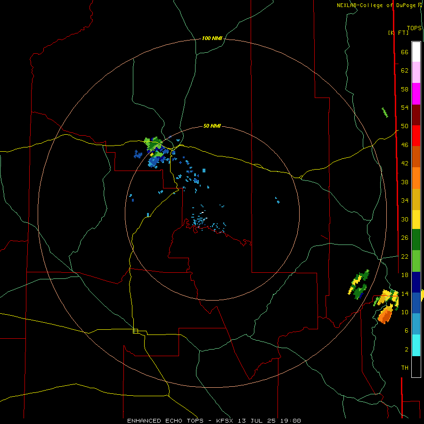Click the 14 legend value

click(x=405, y=294)
